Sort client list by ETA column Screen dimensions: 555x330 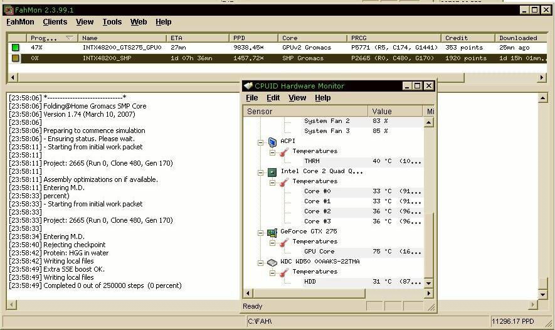pos(198,38)
